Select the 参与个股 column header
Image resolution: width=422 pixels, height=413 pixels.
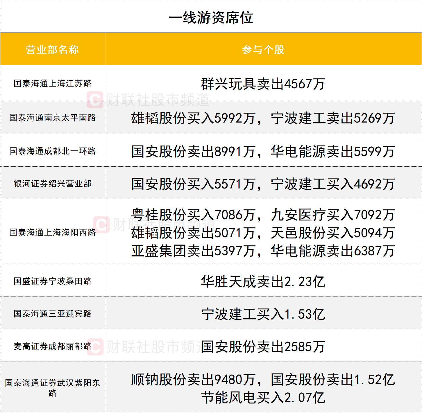click(x=263, y=49)
